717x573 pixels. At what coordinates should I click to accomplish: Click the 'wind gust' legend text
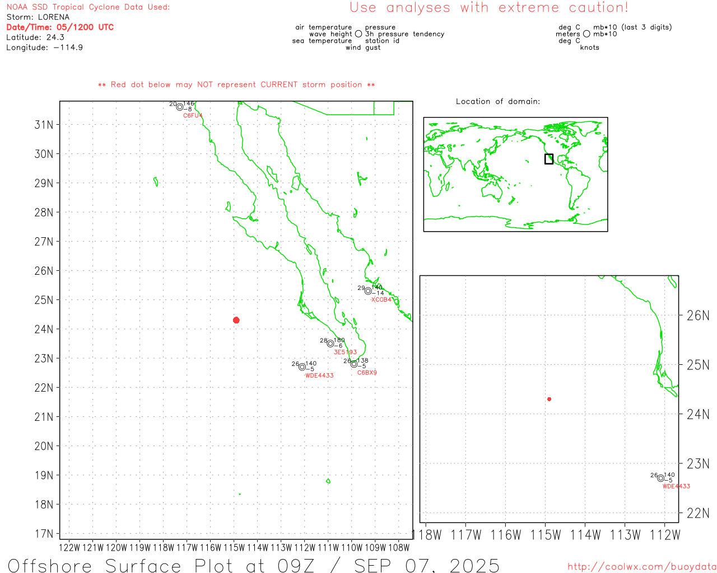tap(363, 48)
